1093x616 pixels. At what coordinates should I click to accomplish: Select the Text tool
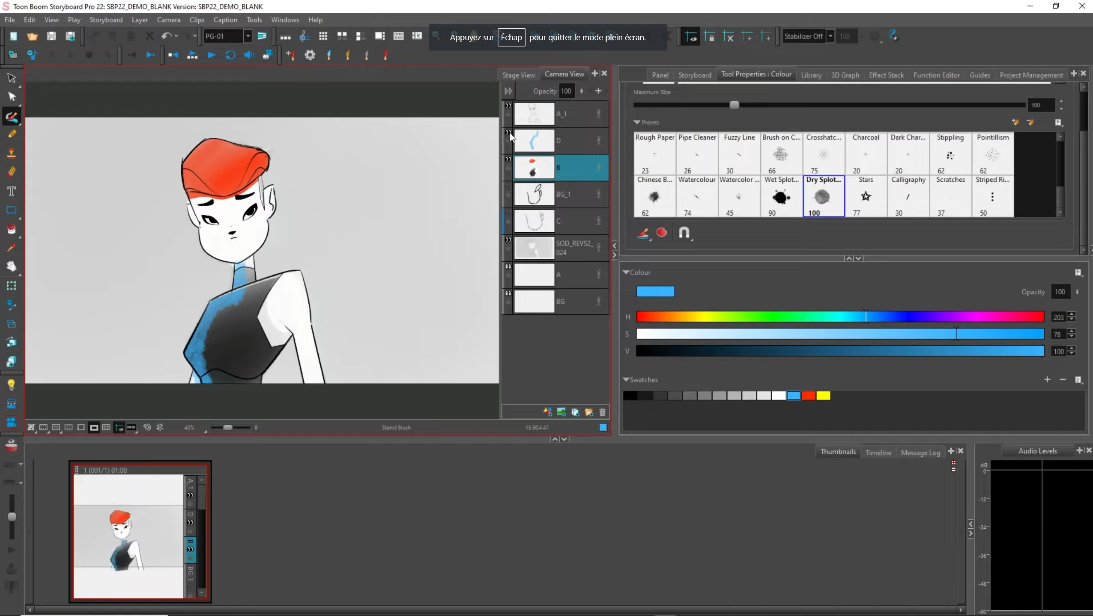pyautogui.click(x=12, y=191)
